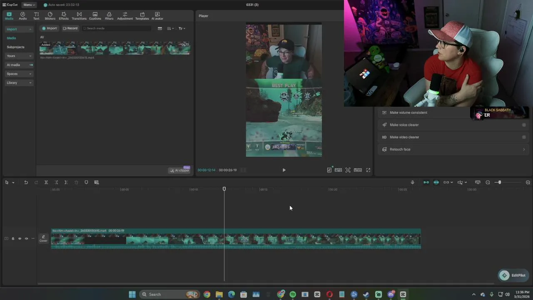Expand the Yours sidebar section
This screenshot has width=533, height=300.
pyautogui.click(x=19, y=56)
